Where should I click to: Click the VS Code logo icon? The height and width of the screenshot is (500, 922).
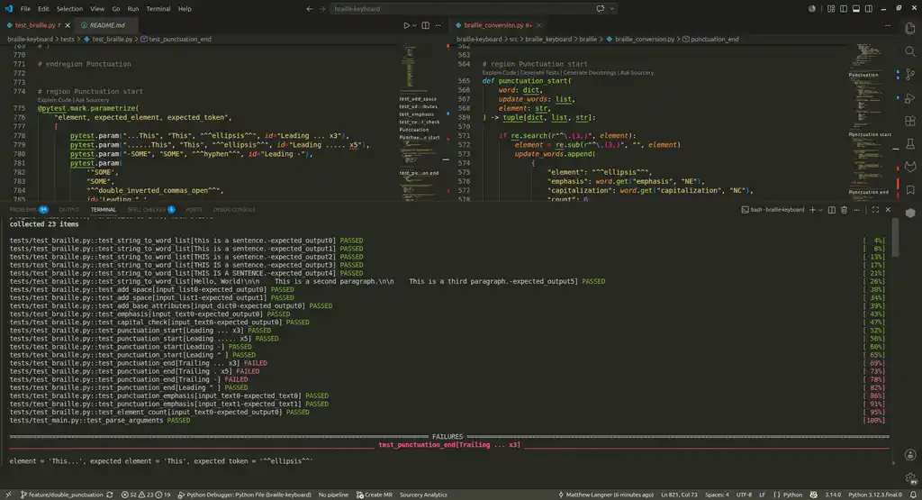(x=8, y=9)
